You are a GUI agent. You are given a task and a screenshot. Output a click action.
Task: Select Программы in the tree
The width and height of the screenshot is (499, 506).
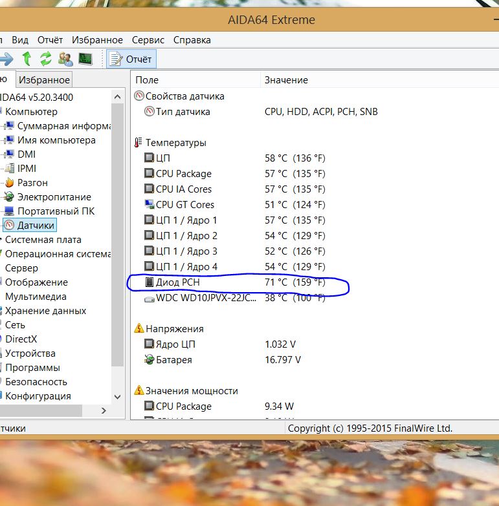tap(32, 368)
